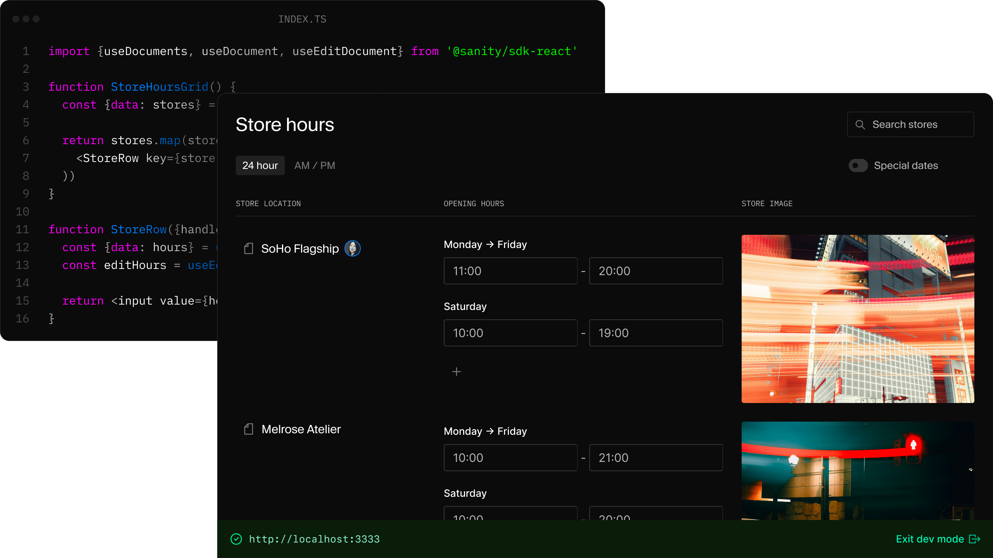993x558 pixels.
Task: Switch to 24 hour time format
Action: (x=260, y=165)
